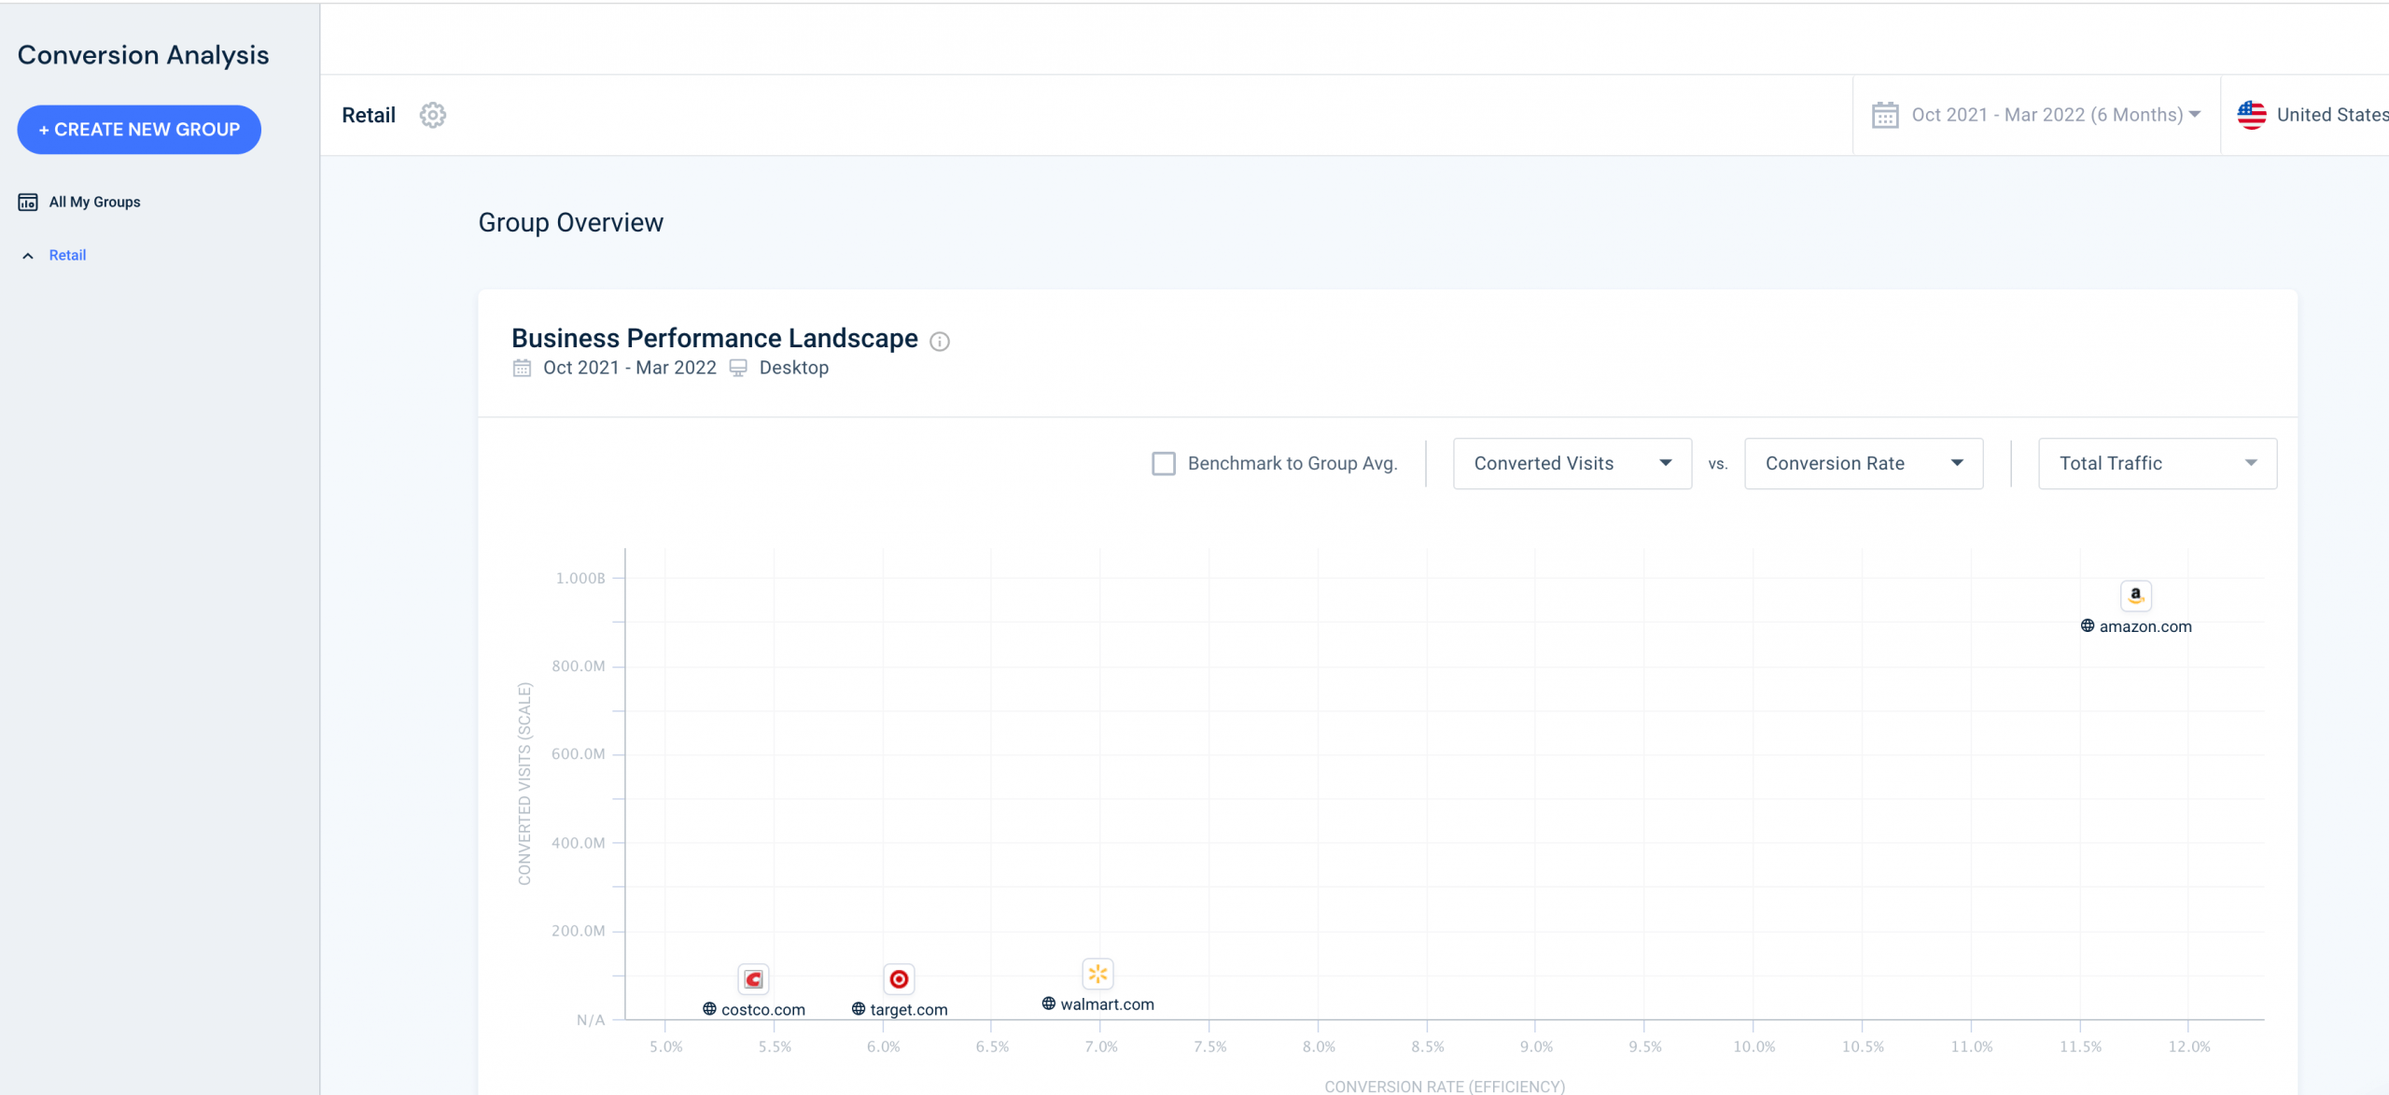Viewport: 2389px width, 1095px height.
Task: Click the Retail menu item in sidebar
Action: click(x=67, y=255)
